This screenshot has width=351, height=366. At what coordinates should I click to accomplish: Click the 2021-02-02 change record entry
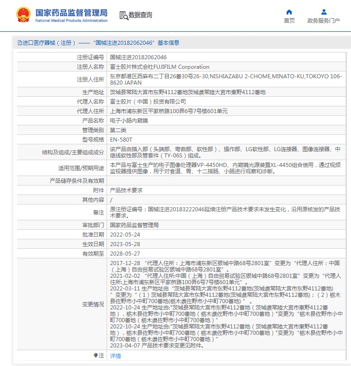tap(225, 279)
